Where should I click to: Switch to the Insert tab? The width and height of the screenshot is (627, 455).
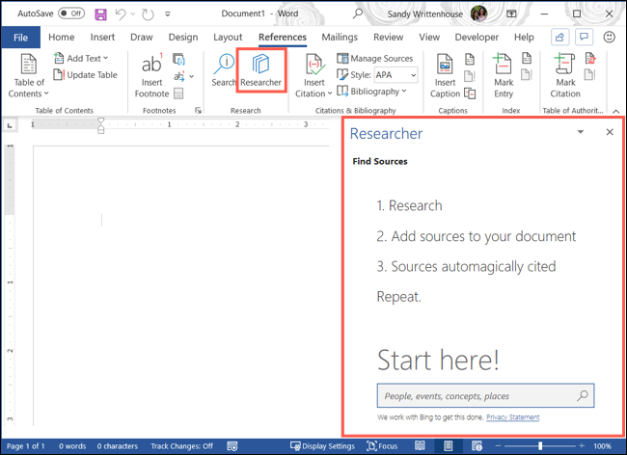[102, 38]
